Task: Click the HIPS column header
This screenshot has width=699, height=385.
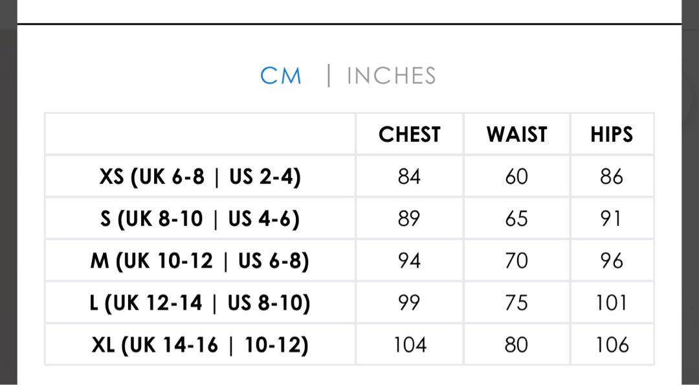Action: [612, 135]
